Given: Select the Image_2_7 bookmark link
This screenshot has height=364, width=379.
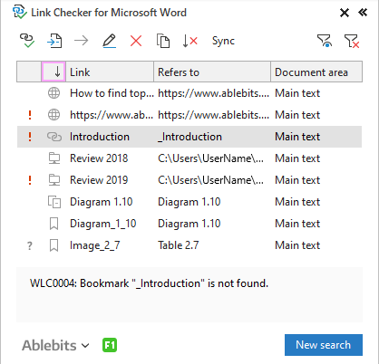Looking at the screenshot, I should [x=95, y=245].
